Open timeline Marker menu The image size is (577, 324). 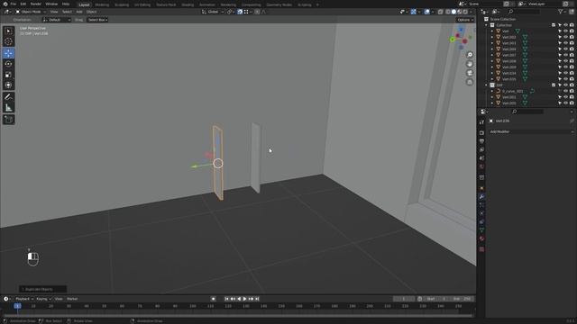(x=72, y=299)
